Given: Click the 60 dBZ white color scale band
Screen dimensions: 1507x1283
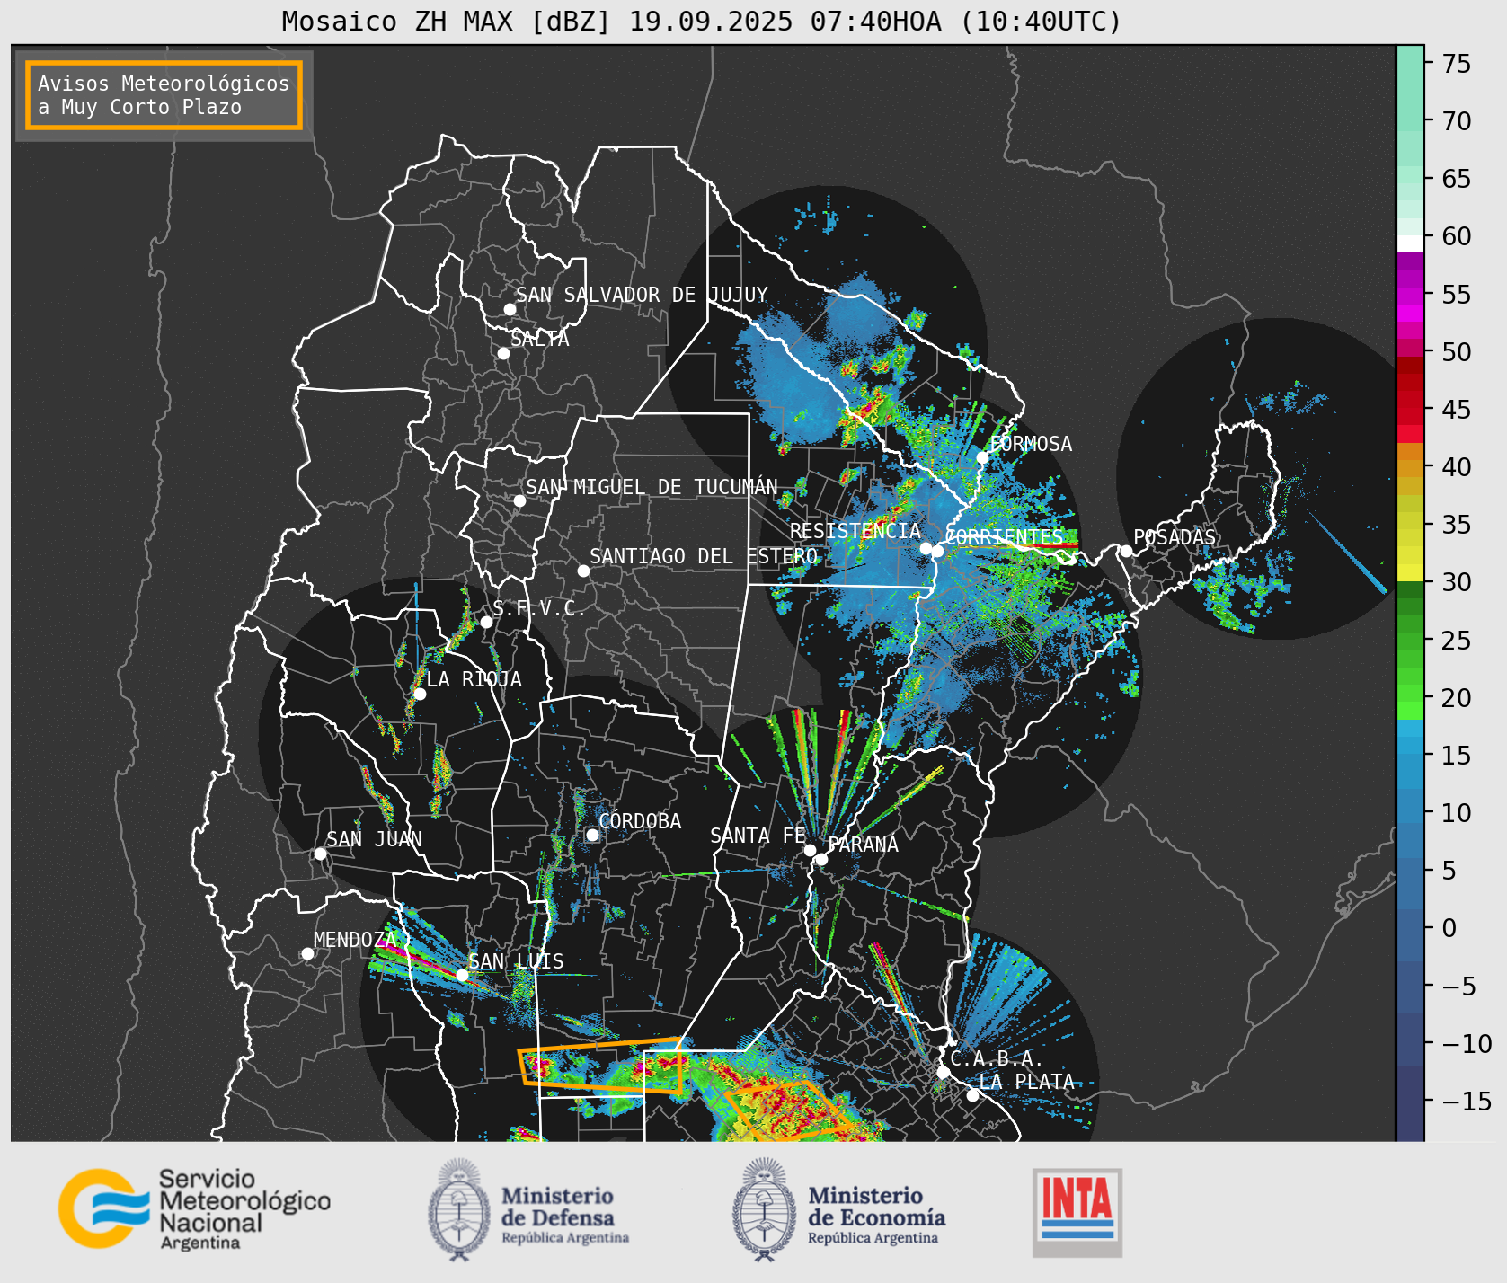Looking at the screenshot, I should 1410,243.
